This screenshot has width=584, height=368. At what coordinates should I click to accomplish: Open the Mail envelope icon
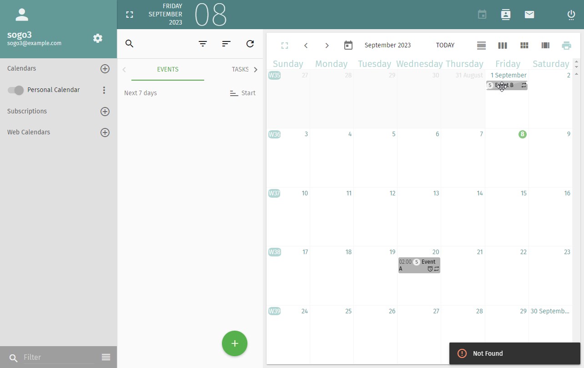(529, 15)
